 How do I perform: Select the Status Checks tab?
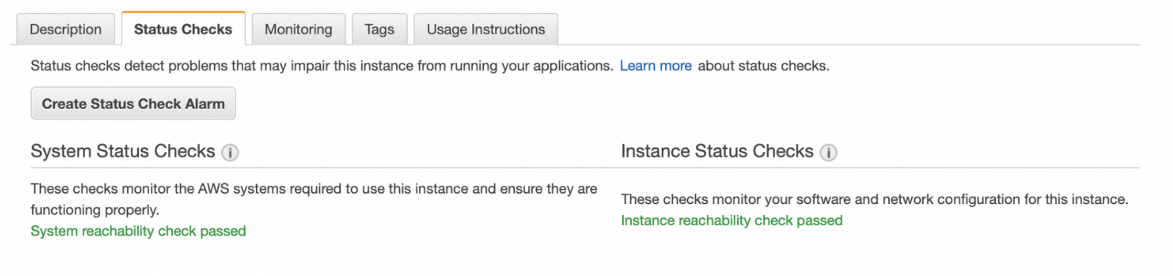(x=183, y=29)
